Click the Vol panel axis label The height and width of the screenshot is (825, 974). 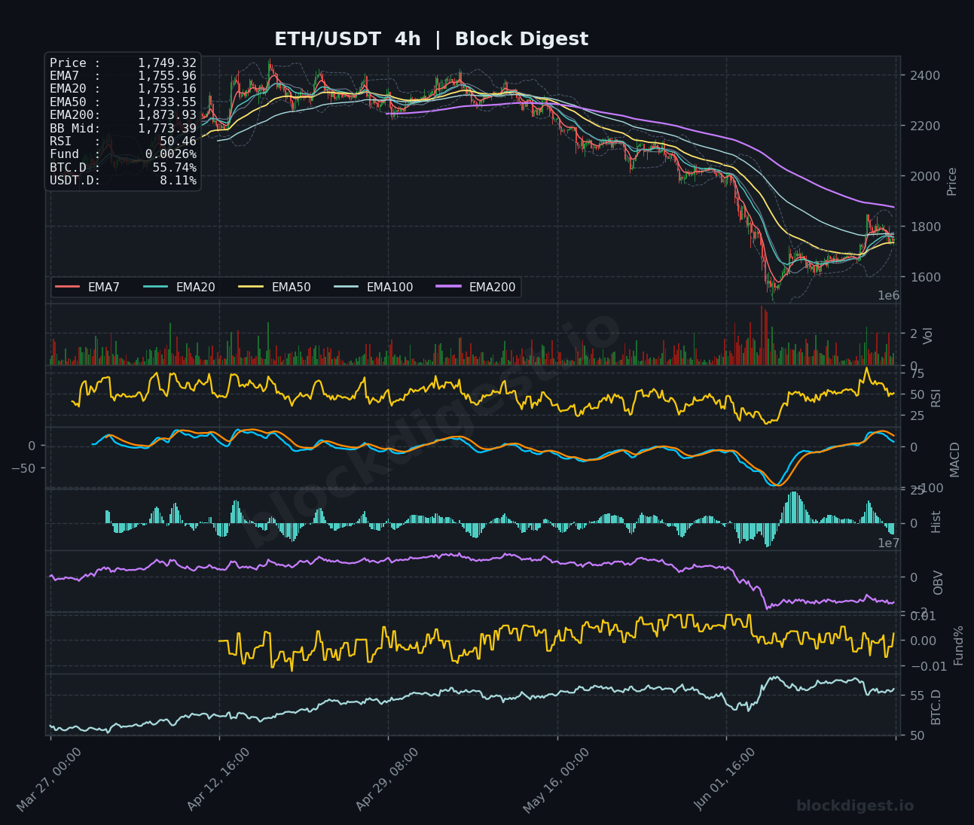tap(928, 336)
